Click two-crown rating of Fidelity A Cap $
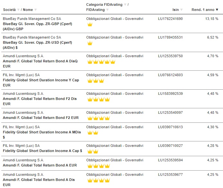This screenshot has height=188, width=223. coord(93,151)
